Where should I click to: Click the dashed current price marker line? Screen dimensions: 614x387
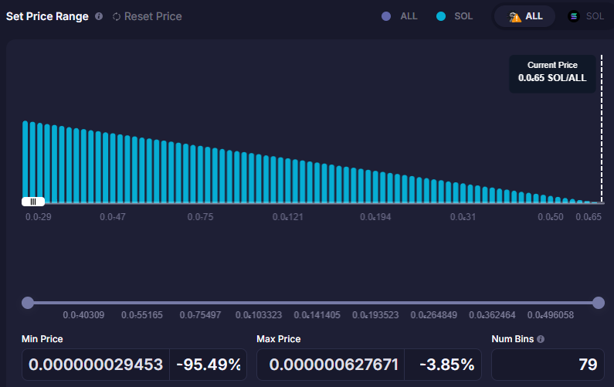point(602,128)
